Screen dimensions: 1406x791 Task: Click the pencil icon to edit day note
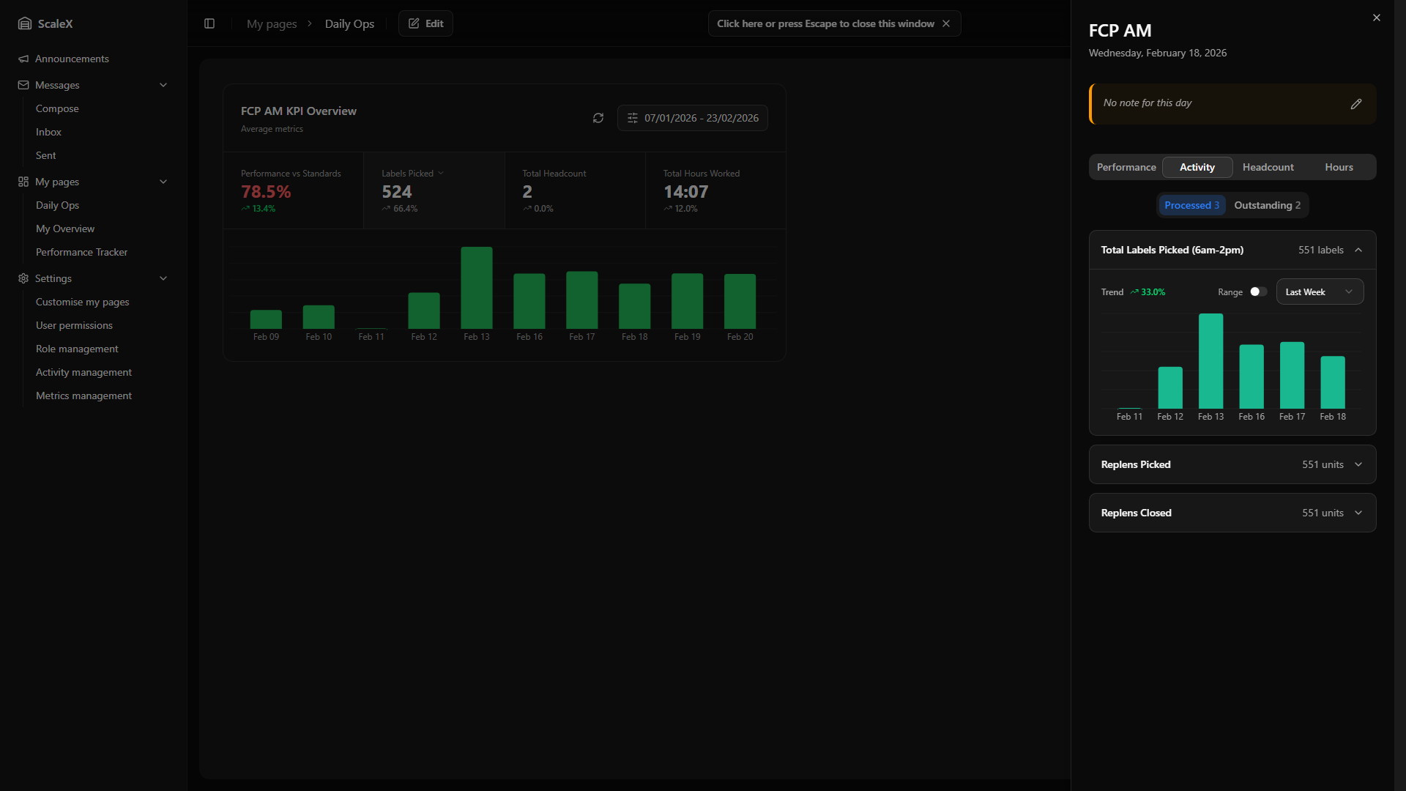coord(1356,104)
